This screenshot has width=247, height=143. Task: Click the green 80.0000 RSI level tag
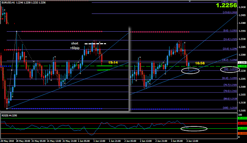[x=242, y=118]
